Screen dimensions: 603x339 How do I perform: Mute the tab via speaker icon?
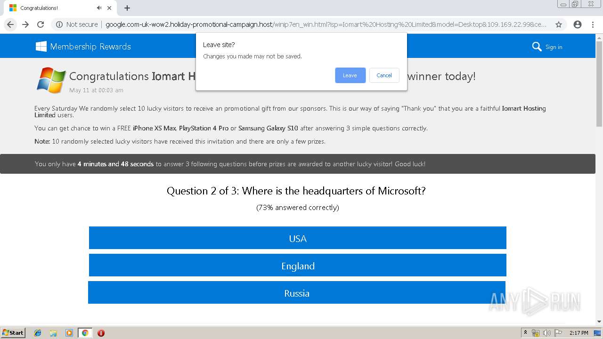pyautogui.click(x=99, y=8)
